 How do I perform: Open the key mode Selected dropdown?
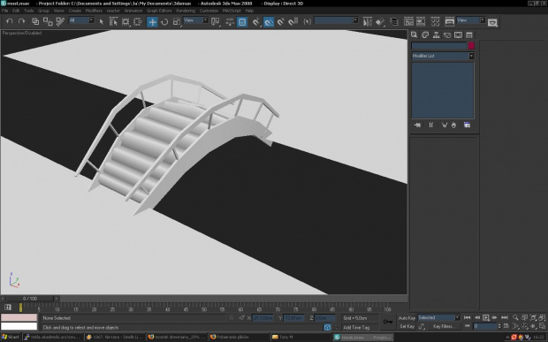(x=438, y=317)
